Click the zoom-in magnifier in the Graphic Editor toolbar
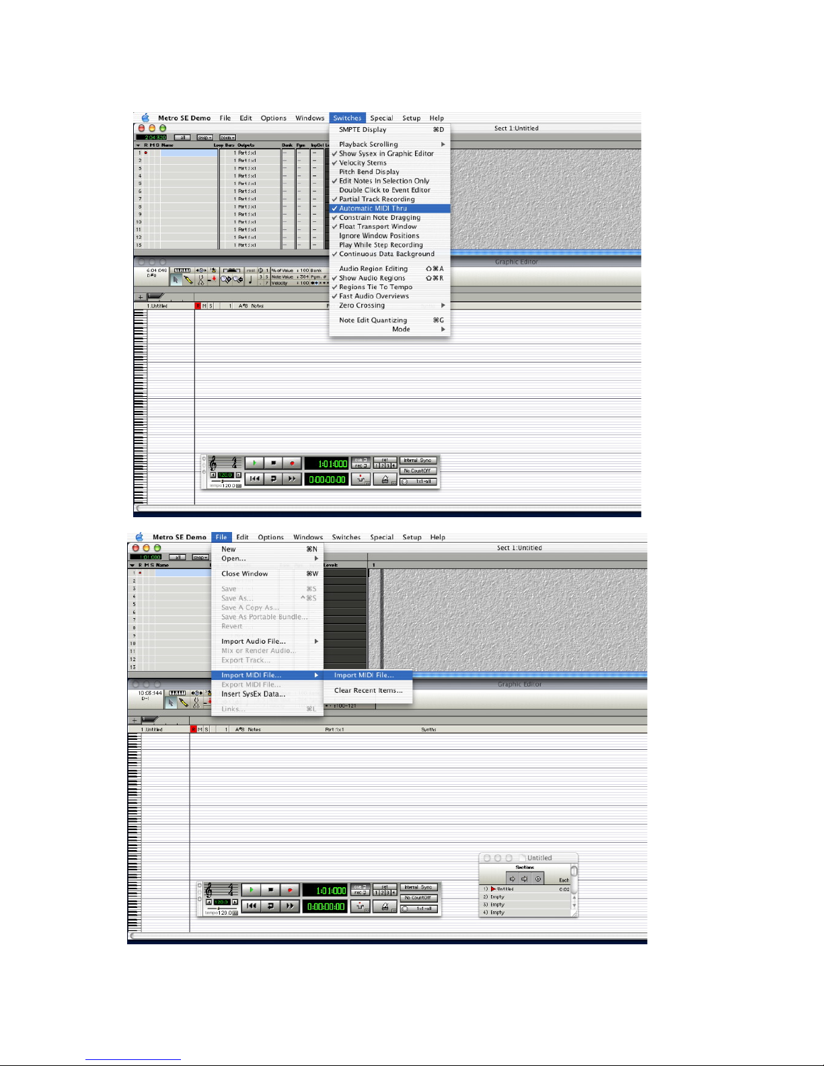Viewport: 824px width, 1066px height. click(x=227, y=279)
